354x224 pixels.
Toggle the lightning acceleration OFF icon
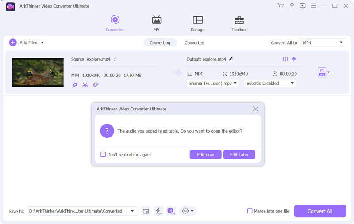[x=158, y=211]
